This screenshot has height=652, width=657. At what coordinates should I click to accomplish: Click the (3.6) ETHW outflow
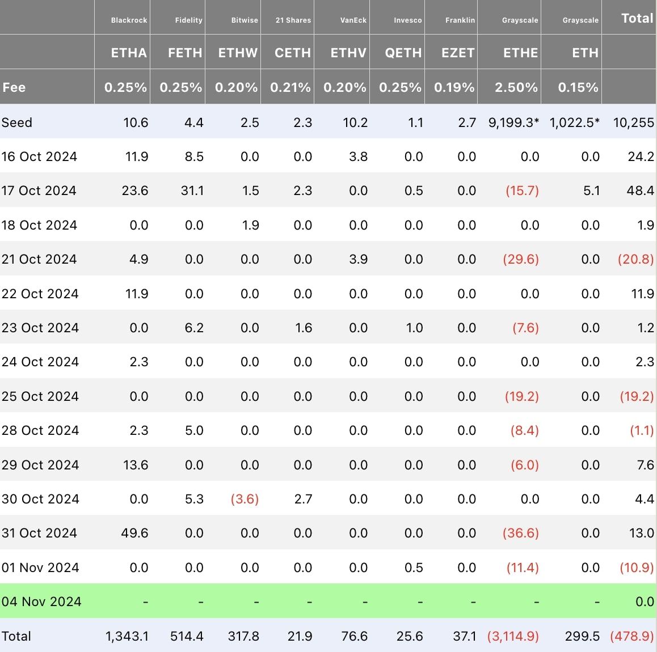click(245, 499)
